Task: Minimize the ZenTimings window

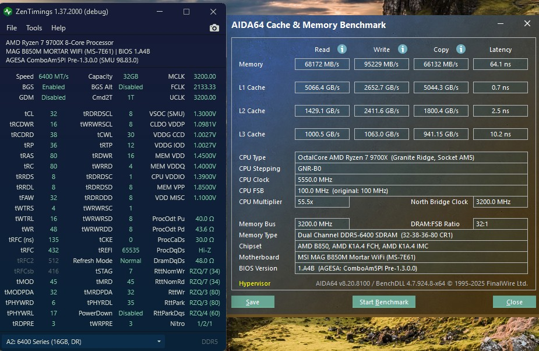Action: [160, 12]
